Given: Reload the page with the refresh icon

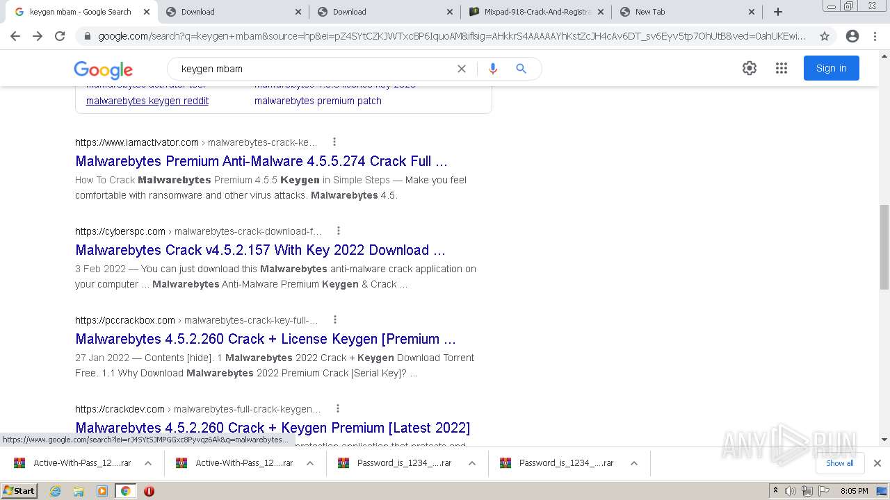Looking at the screenshot, I should [x=60, y=36].
